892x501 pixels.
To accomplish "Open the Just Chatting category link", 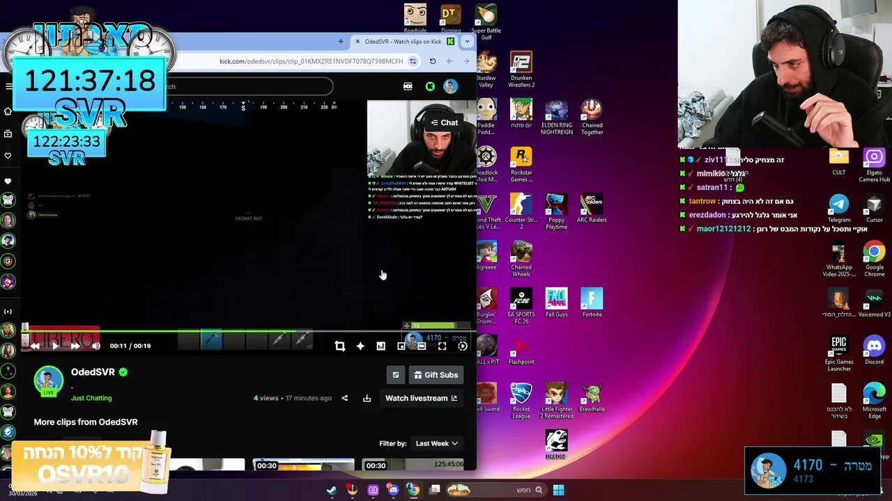I will (91, 398).
